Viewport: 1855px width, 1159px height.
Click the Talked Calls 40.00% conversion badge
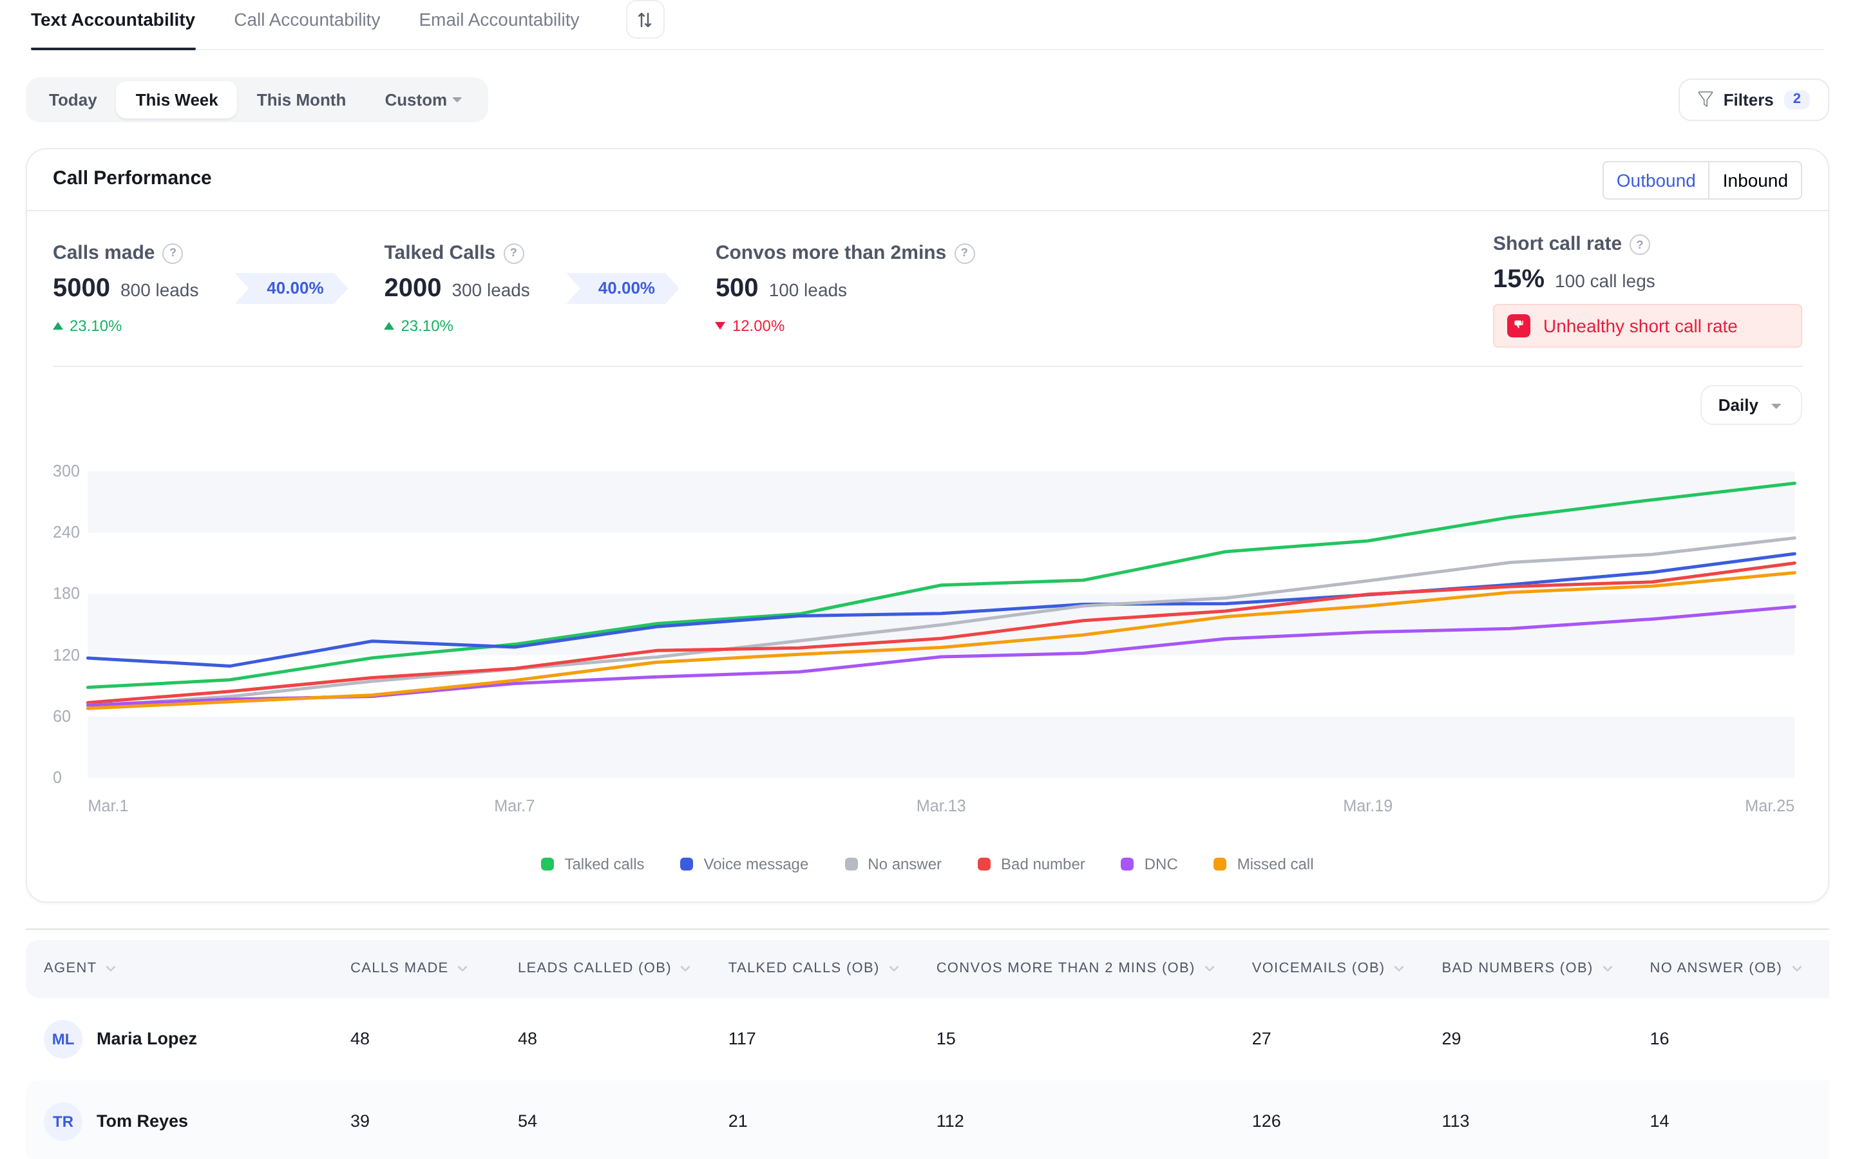tap(622, 288)
